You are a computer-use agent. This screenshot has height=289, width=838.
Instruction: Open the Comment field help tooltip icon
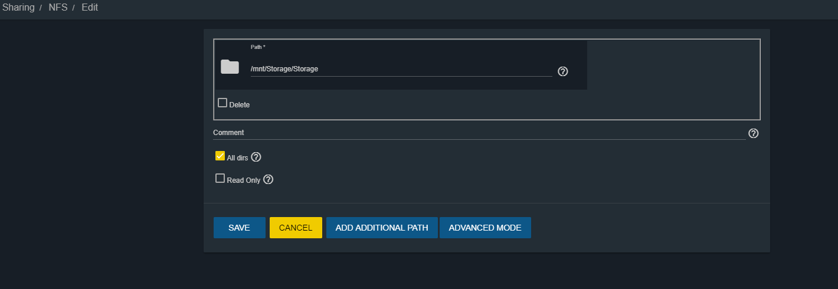pos(753,133)
